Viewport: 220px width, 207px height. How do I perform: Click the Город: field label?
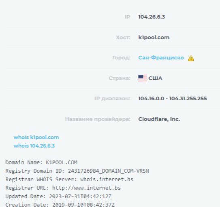(122, 58)
